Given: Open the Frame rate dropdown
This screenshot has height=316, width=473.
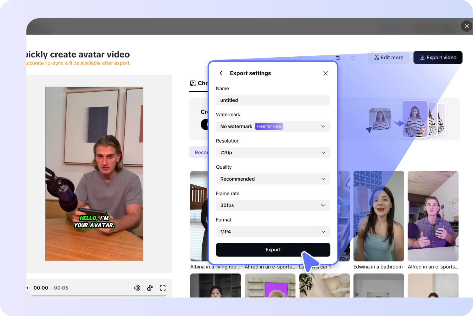Looking at the screenshot, I should [x=273, y=205].
